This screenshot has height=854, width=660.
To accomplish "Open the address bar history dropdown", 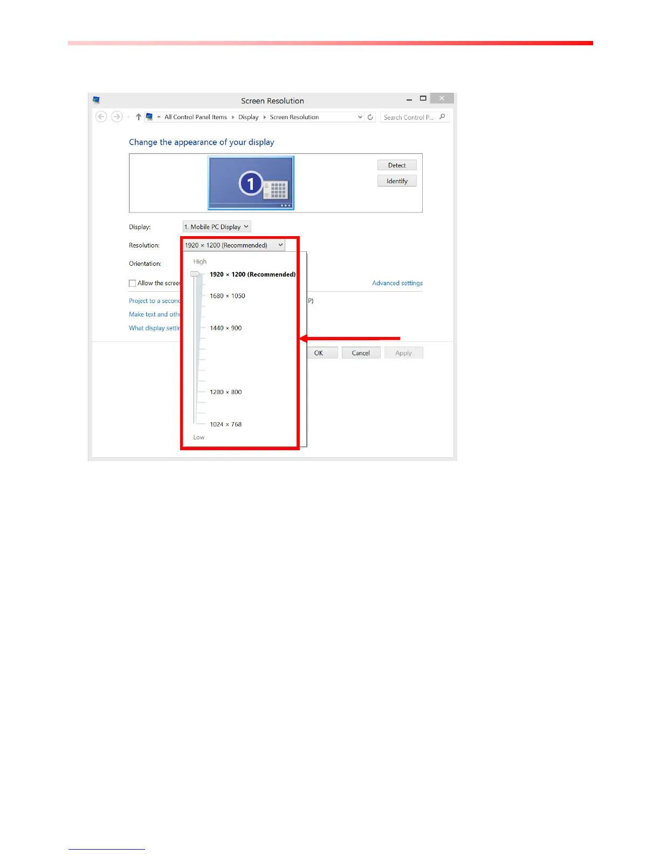I will coord(360,117).
